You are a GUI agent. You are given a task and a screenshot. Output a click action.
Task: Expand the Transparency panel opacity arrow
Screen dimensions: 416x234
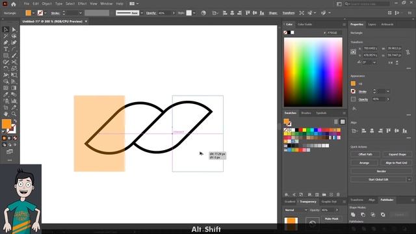point(337,210)
